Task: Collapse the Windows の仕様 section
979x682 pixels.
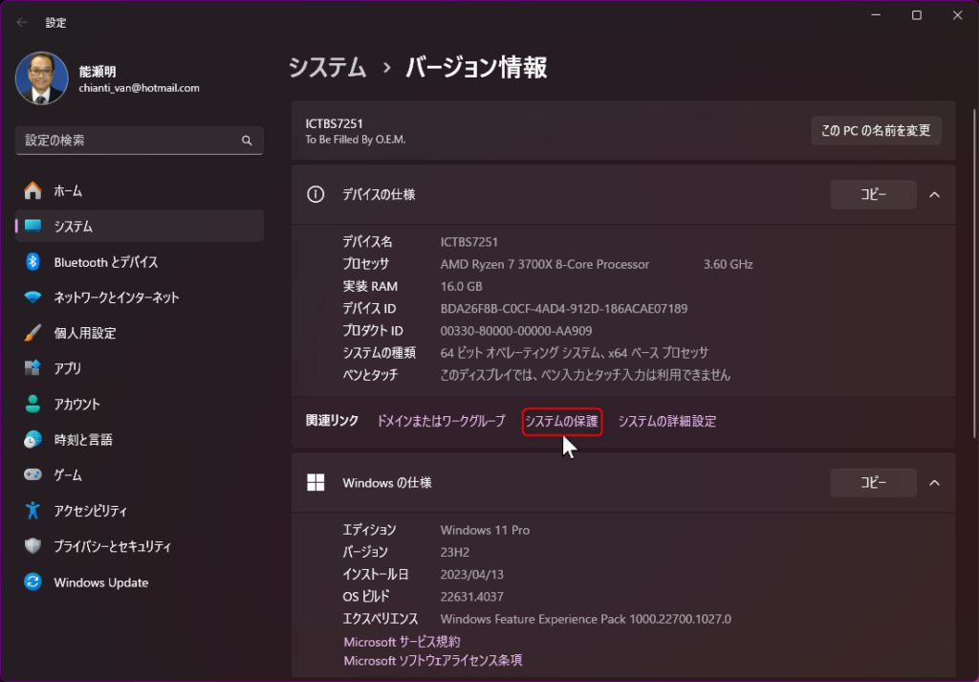Action: point(935,483)
